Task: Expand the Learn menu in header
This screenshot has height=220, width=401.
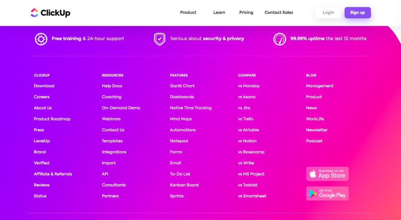Action: (219, 12)
